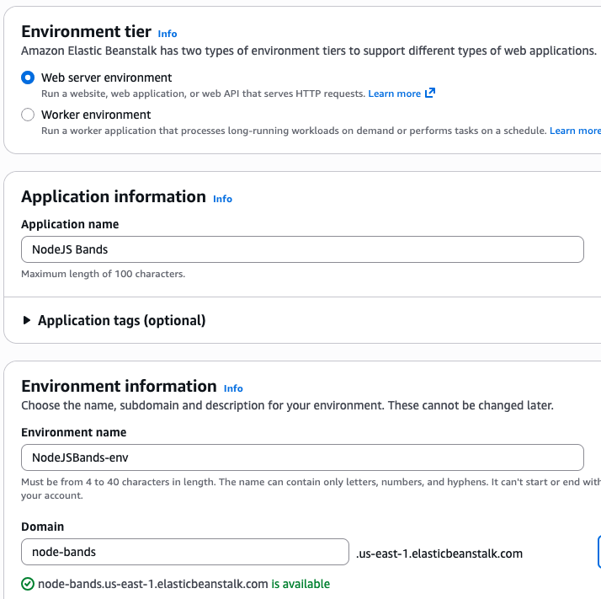Click the external link icon beside Learn more

tap(430, 93)
